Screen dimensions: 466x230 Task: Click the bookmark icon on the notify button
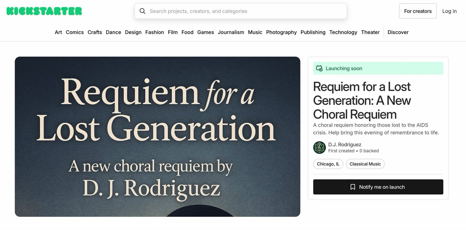(x=353, y=187)
